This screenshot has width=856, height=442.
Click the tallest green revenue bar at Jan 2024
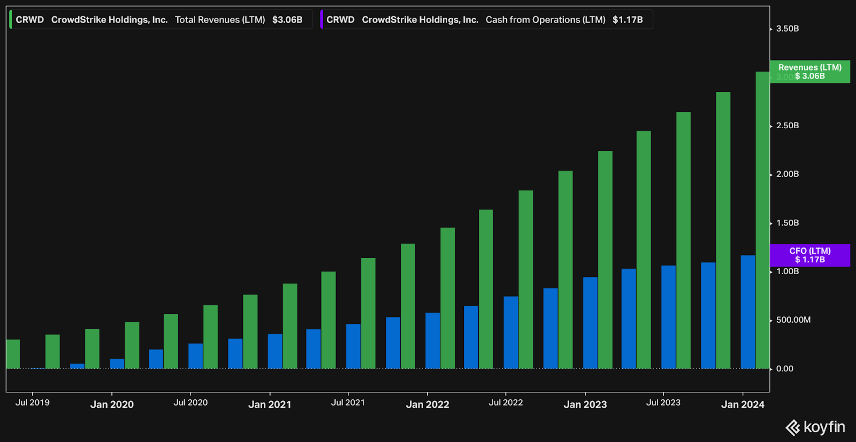(762, 220)
